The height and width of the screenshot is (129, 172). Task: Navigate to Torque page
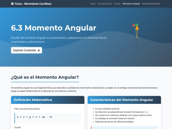point(117,4)
